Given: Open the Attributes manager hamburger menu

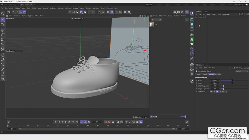Looking at the screenshot, I should 197,68.
